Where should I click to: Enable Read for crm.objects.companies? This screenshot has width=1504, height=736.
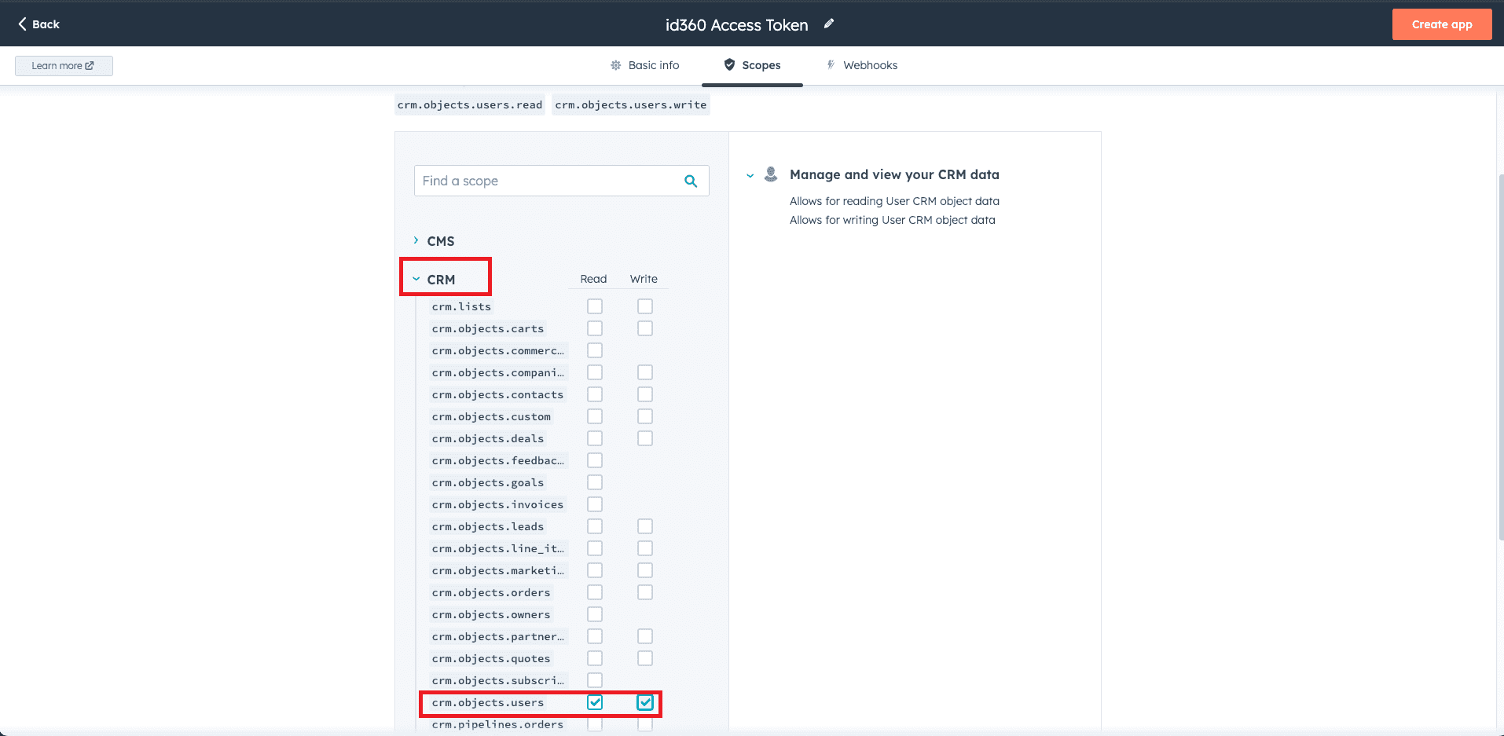pyautogui.click(x=595, y=372)
